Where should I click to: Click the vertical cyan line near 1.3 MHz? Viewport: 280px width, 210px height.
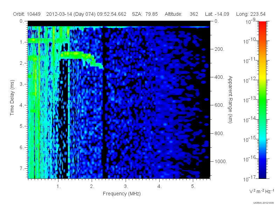click(69, 118)
